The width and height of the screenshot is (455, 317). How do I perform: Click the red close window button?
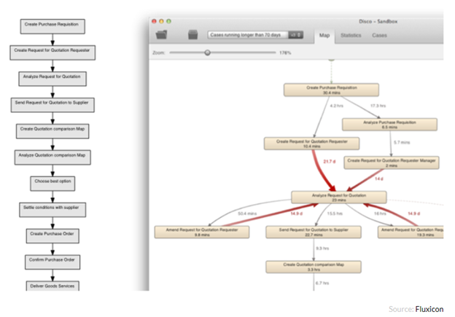point(154,21)
